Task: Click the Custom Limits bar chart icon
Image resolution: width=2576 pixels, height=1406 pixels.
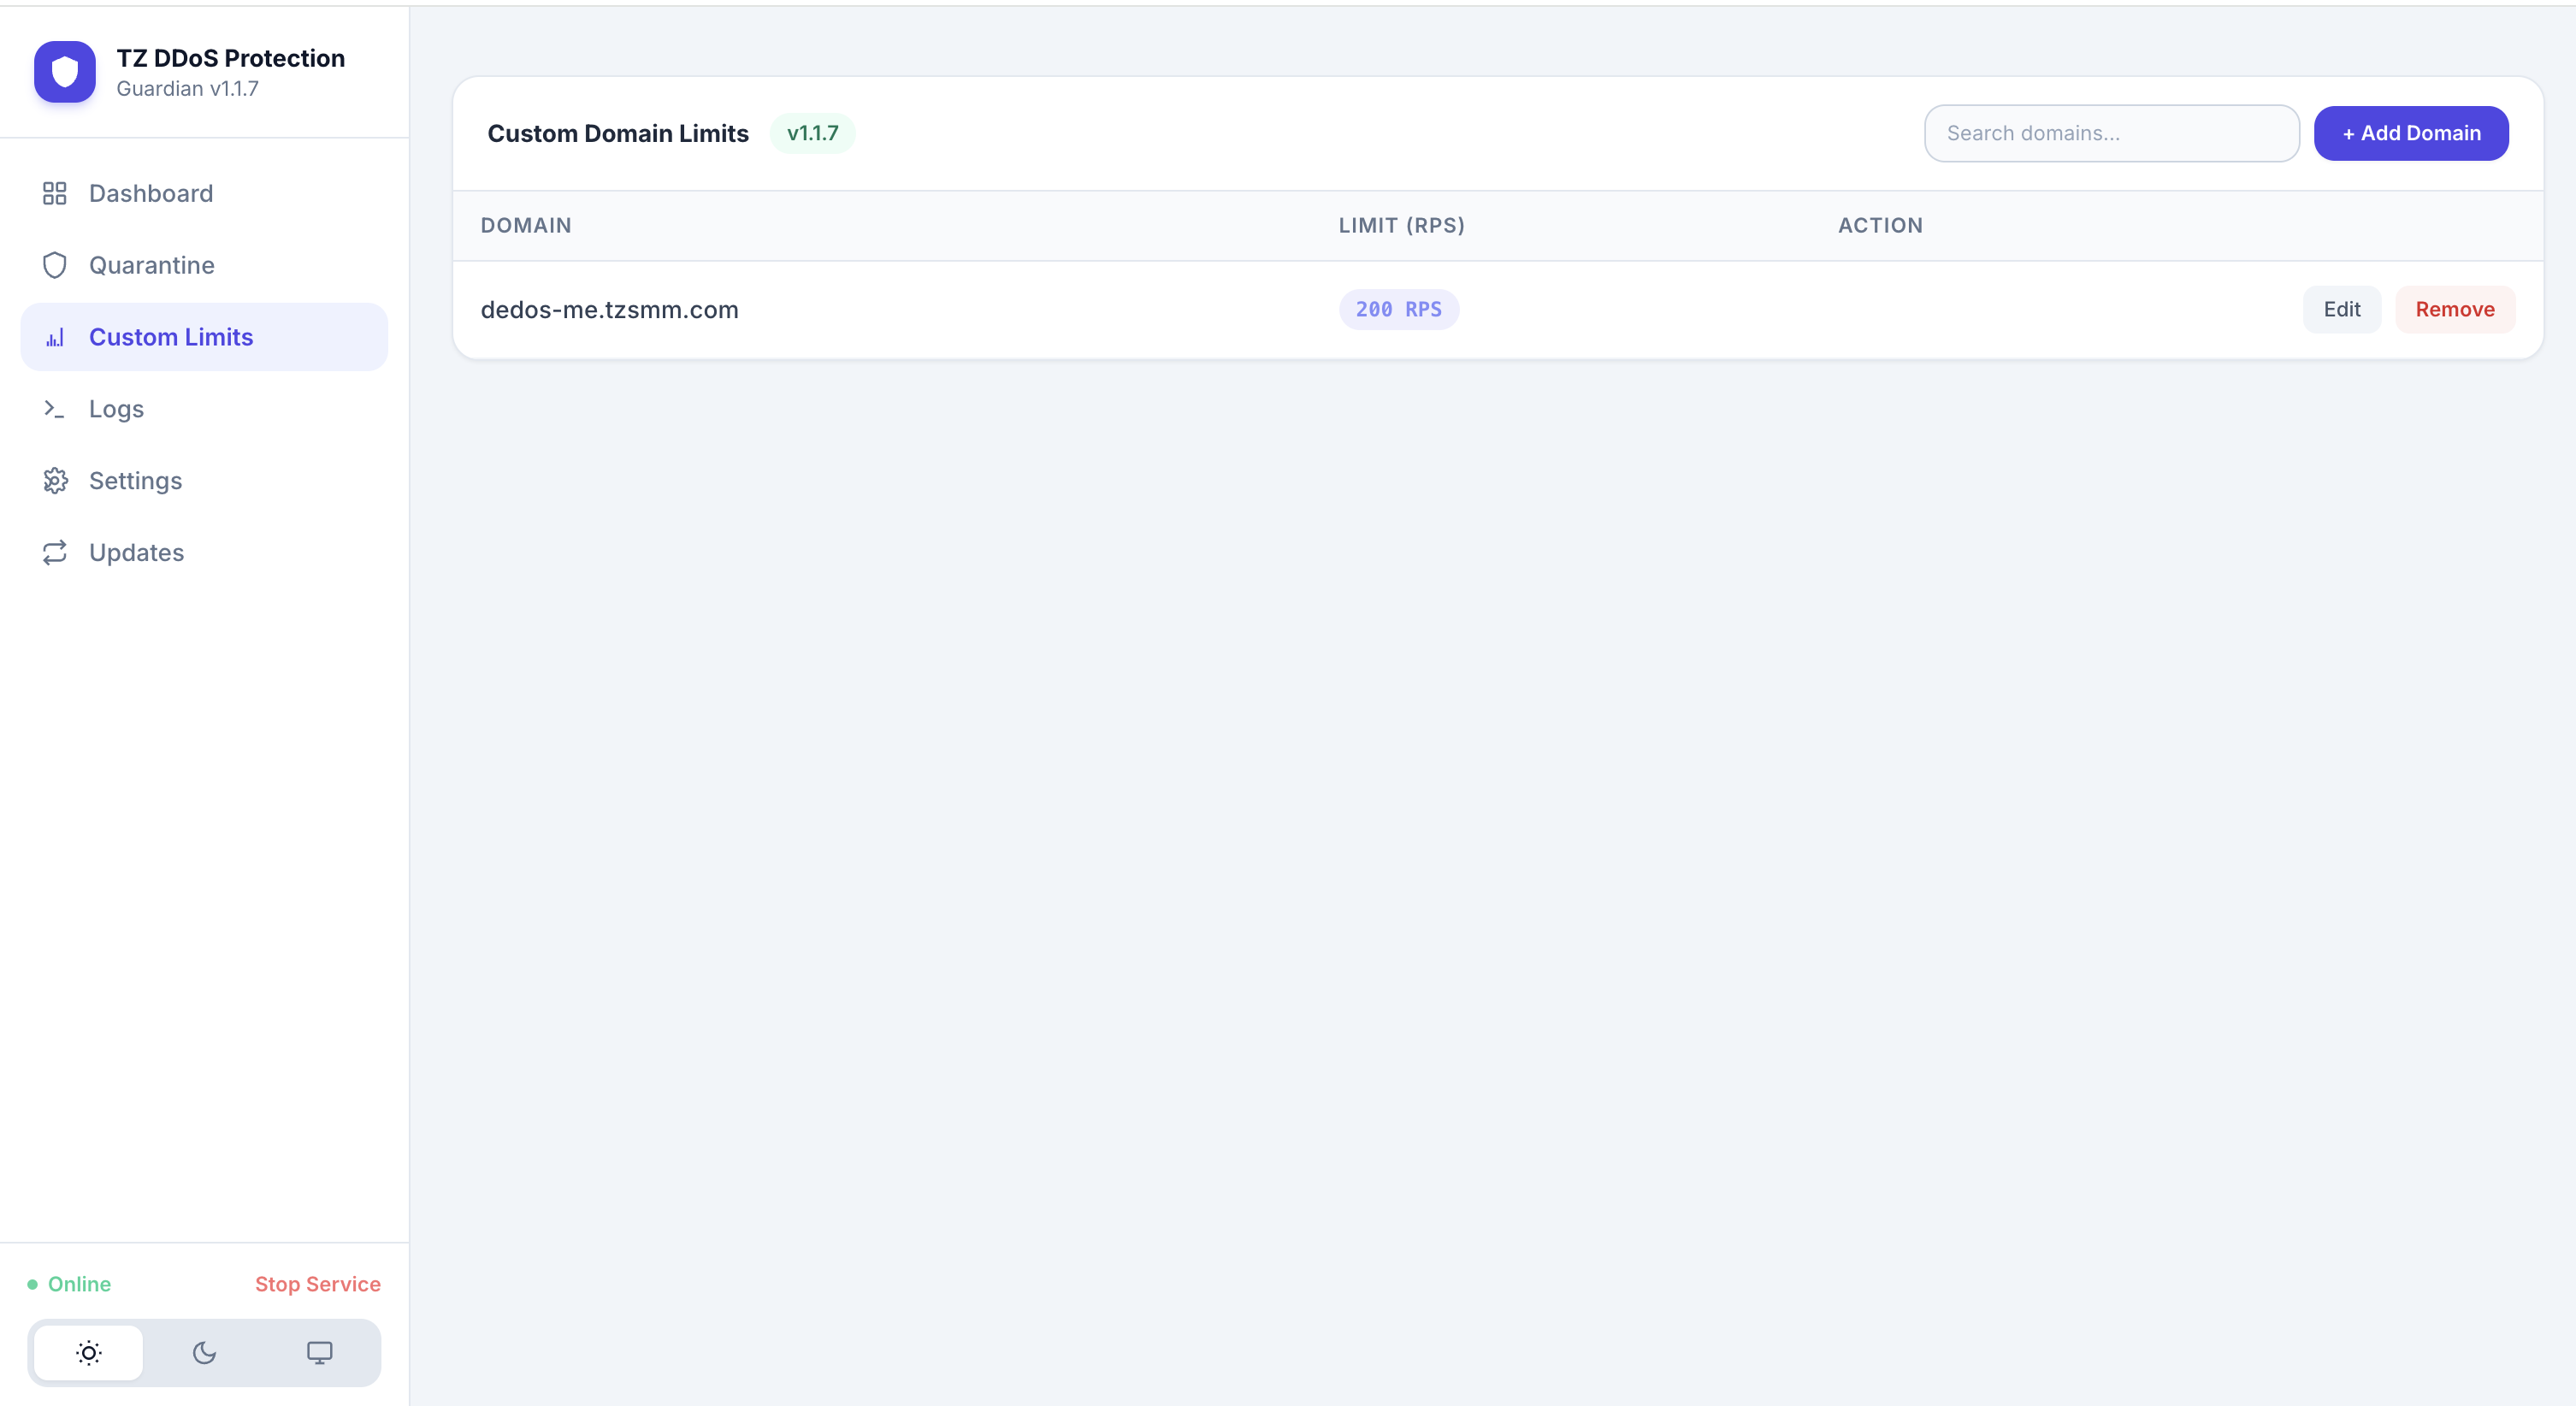Action: (x=55, y=337)
